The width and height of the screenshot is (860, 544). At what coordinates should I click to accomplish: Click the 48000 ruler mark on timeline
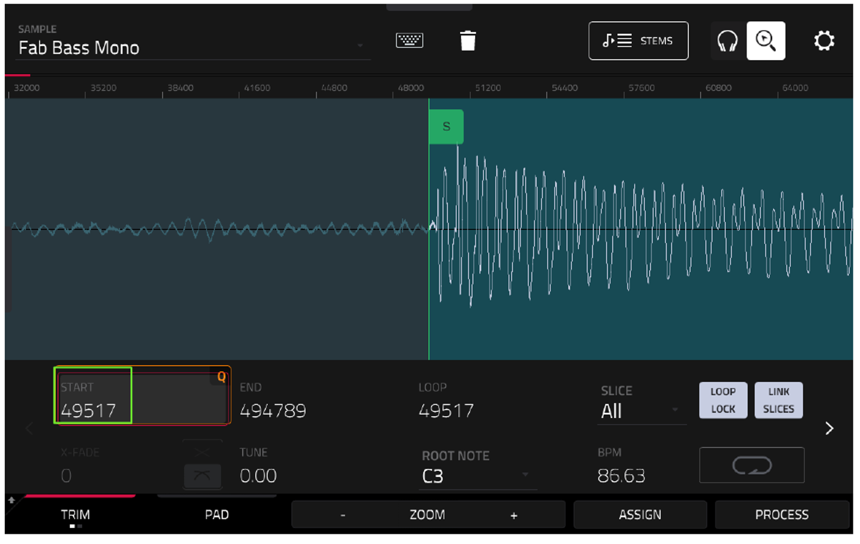pyautogui.click(x=411, y=88)
